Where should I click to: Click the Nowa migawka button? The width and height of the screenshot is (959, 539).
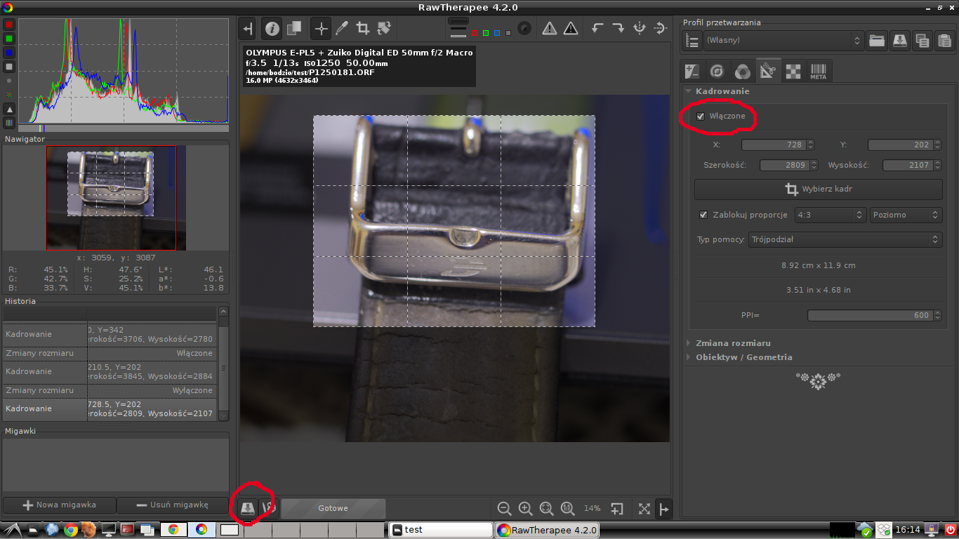coord(60,505)
